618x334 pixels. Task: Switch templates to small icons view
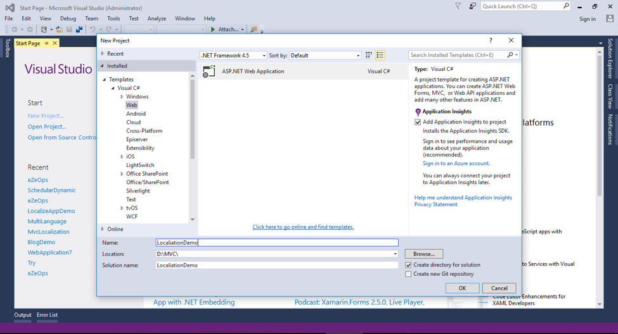(x=368, y=56)
